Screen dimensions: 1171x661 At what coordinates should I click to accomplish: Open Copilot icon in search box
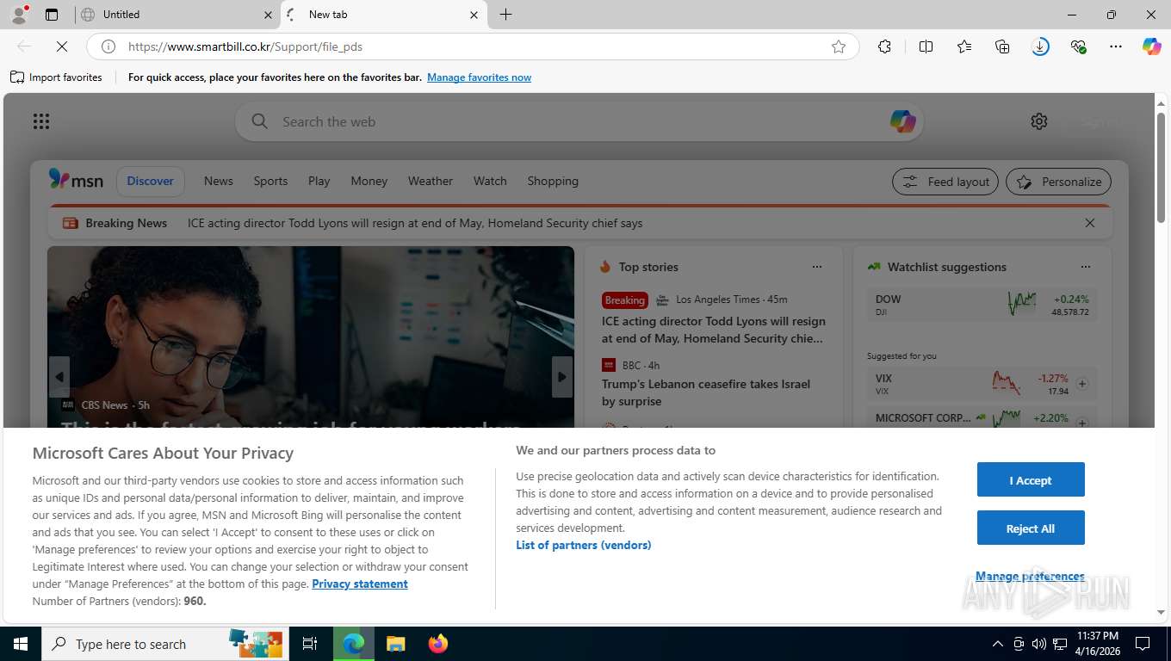[x=902, y=121]
